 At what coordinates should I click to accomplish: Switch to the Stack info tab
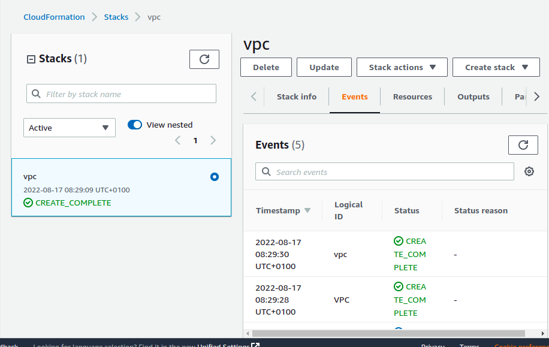tap(297, 96)
